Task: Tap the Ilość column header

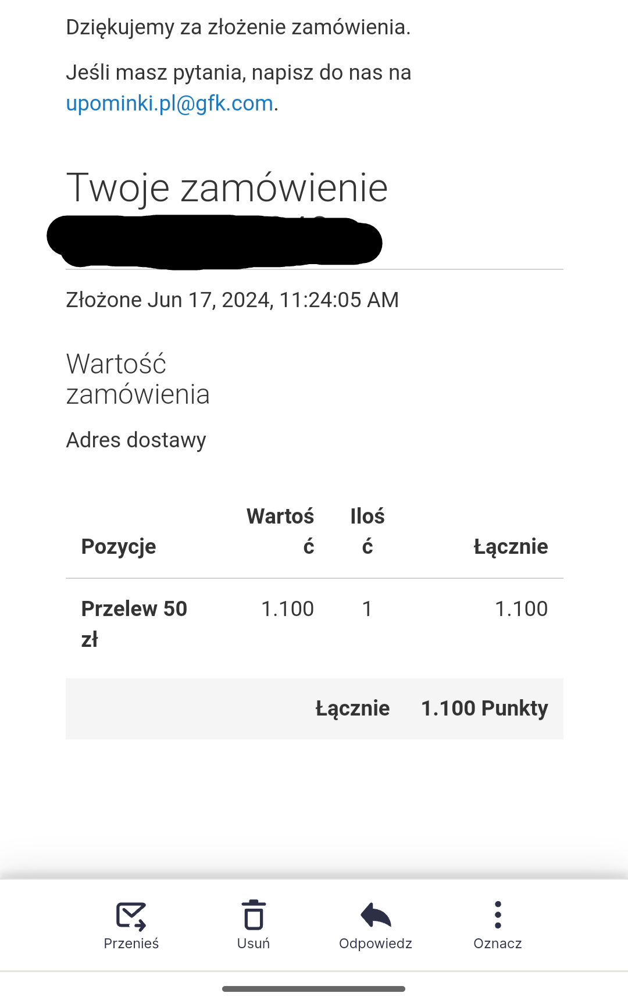Action: pos(367,531)
